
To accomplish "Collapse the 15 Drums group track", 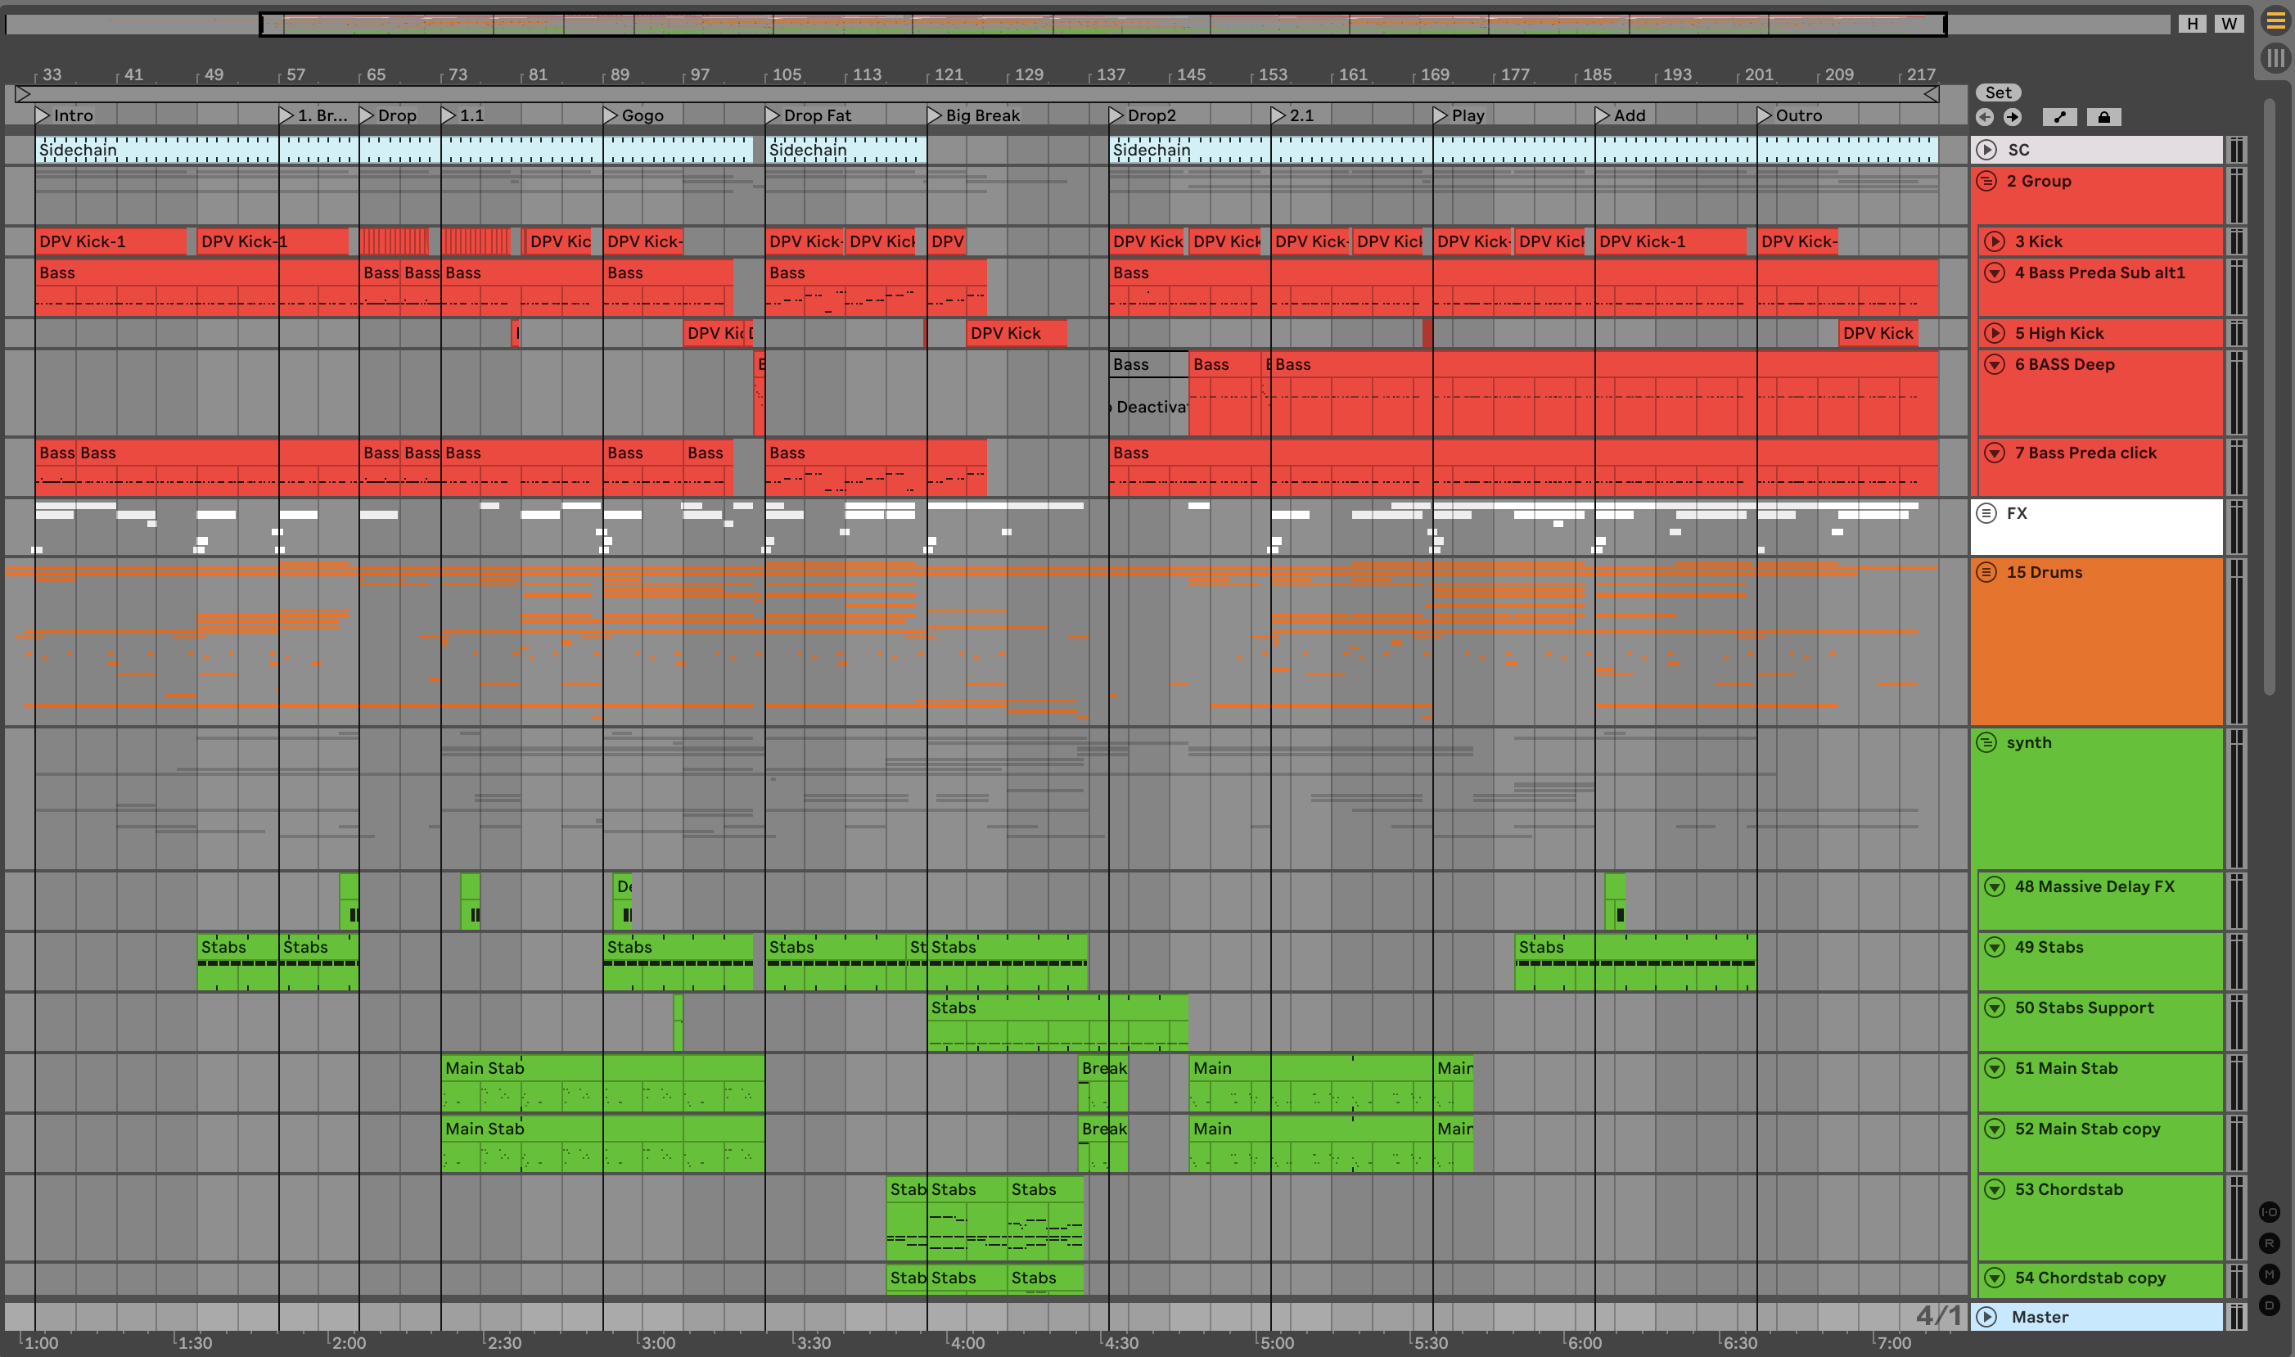I will click(1986, 572).
